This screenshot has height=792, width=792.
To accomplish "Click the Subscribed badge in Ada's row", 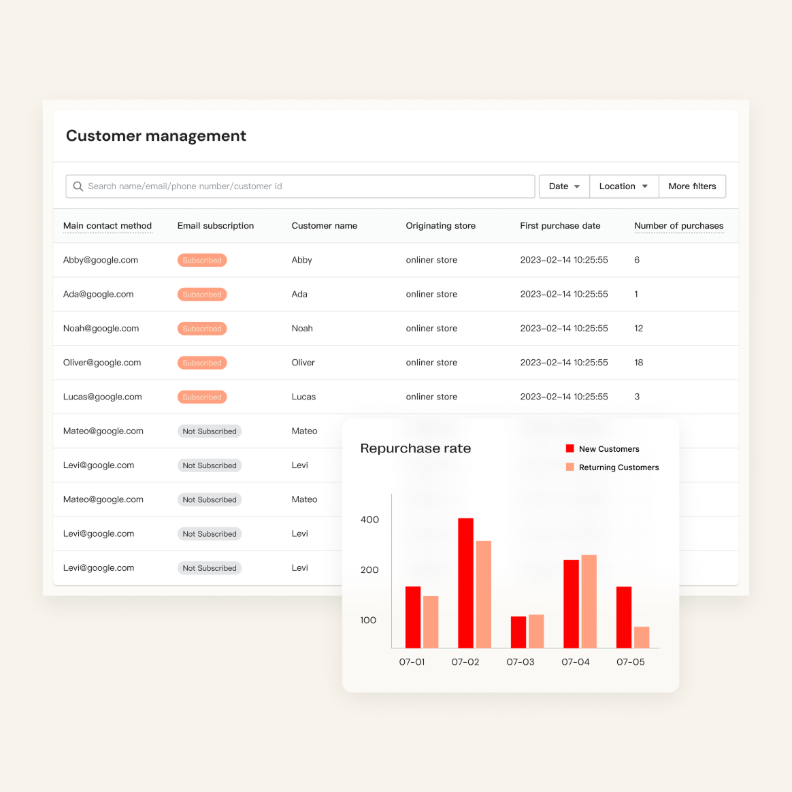I will 202,295.
